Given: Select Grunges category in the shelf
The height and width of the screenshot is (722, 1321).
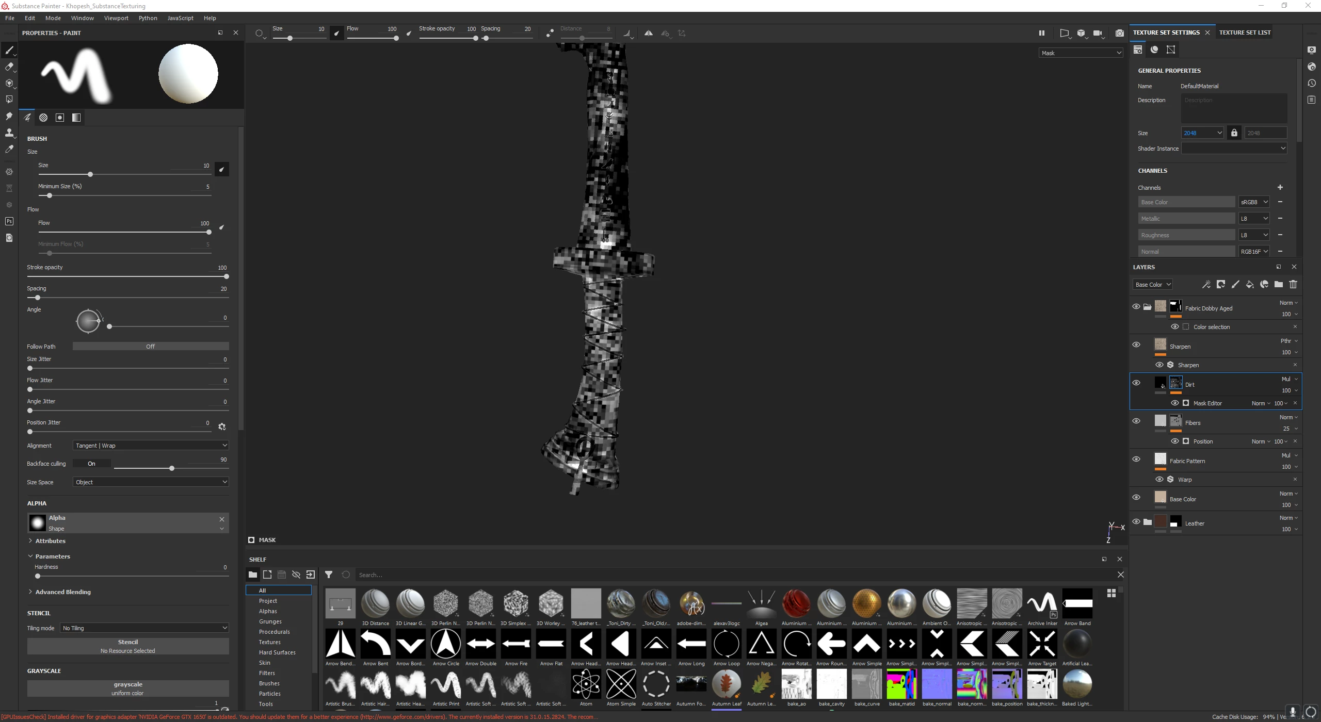Looking at the screenshot, I should point(270,621).
